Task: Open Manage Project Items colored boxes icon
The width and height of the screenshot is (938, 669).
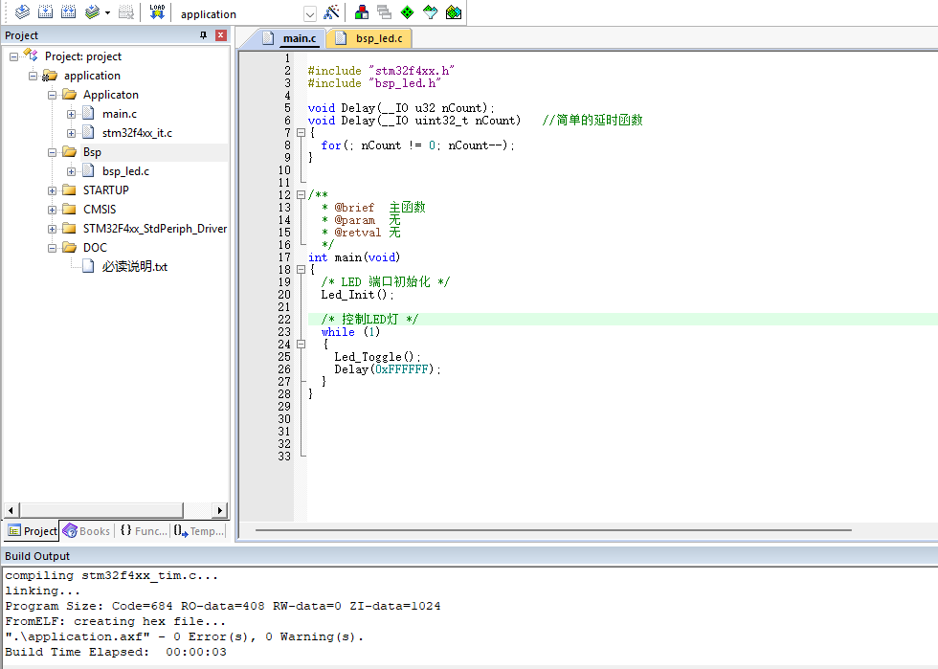Action: [362, 12]
